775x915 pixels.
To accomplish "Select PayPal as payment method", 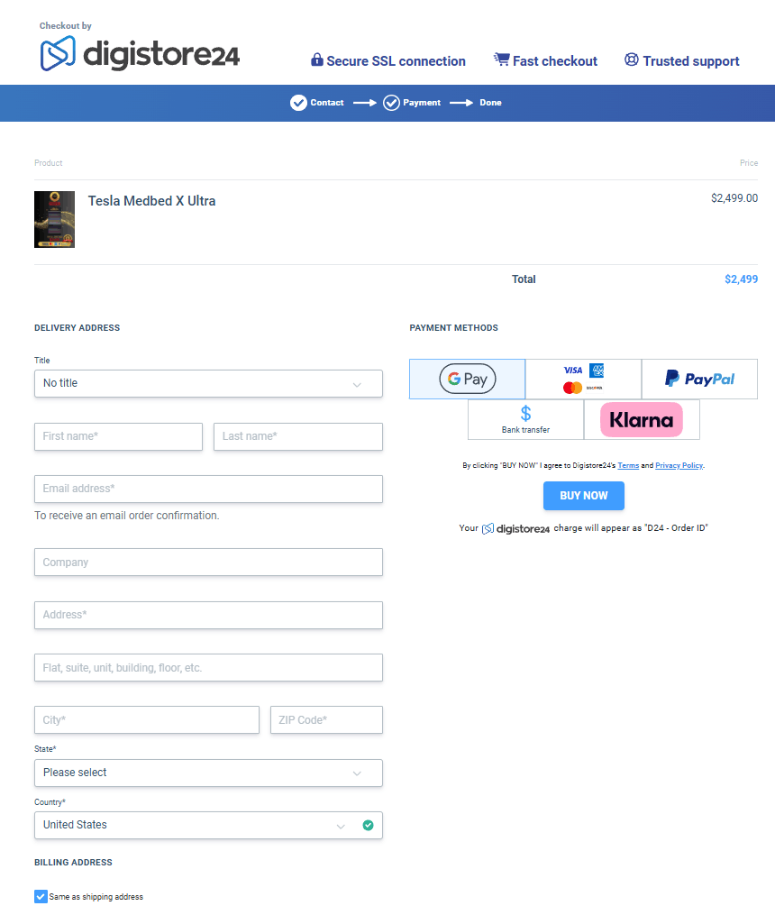I will (699, 379).
